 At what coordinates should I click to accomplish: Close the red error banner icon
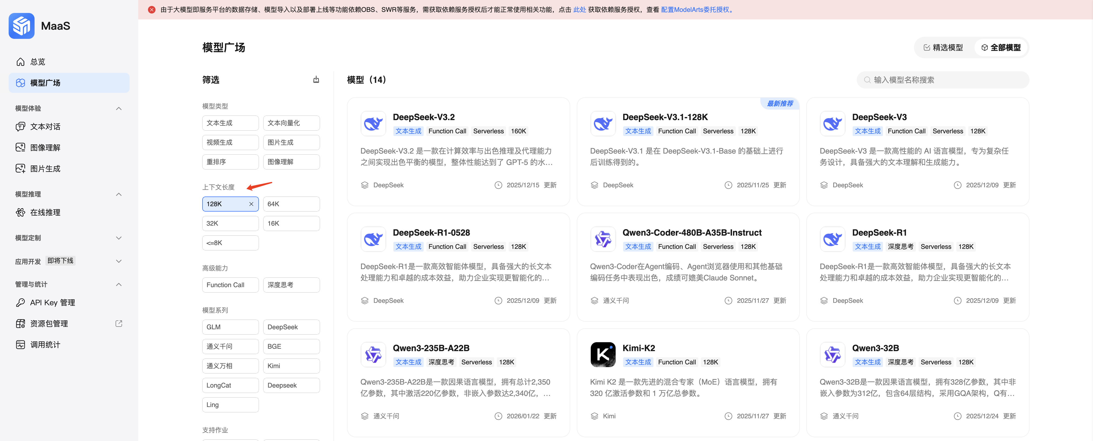pos(151,10)
